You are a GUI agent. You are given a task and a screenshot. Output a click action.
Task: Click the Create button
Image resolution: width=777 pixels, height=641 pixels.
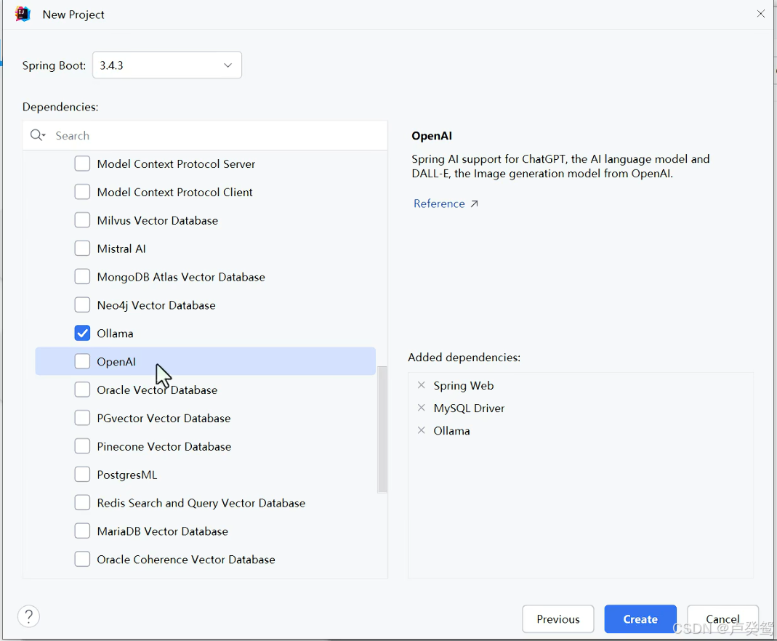point(640,618)
